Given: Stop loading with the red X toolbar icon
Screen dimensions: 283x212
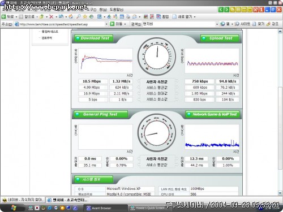Looking at the screenshot, I should coord(51,17).
